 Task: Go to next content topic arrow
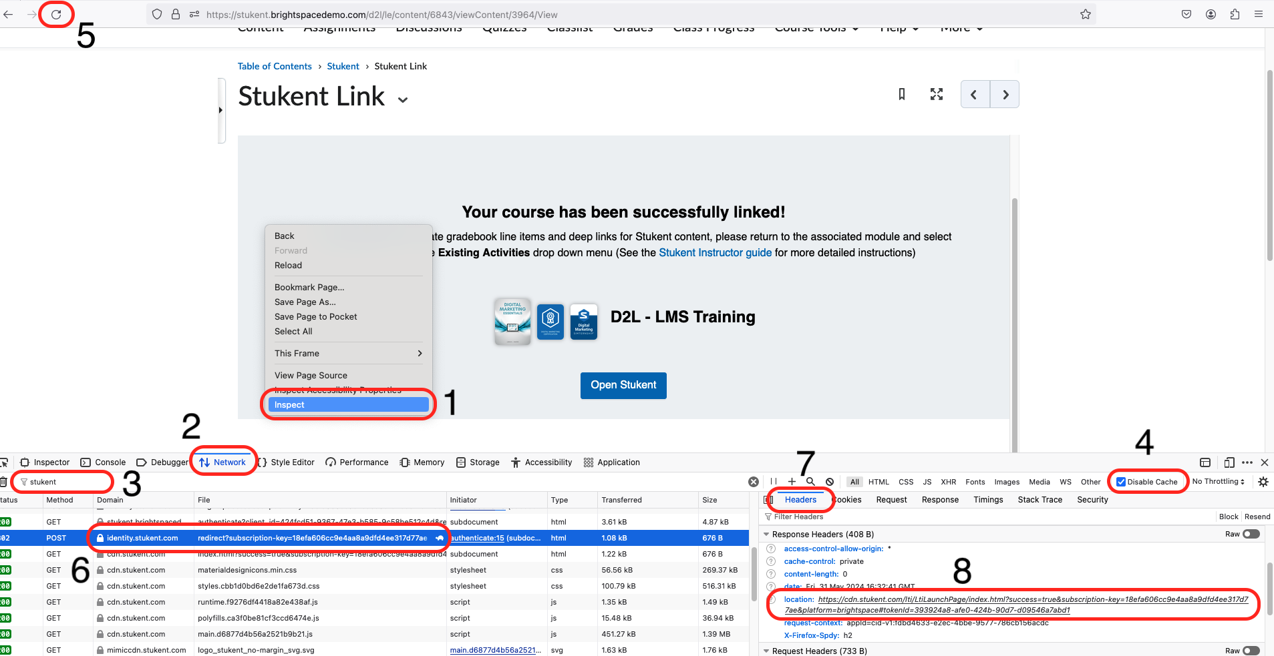tap(1005, 94)
